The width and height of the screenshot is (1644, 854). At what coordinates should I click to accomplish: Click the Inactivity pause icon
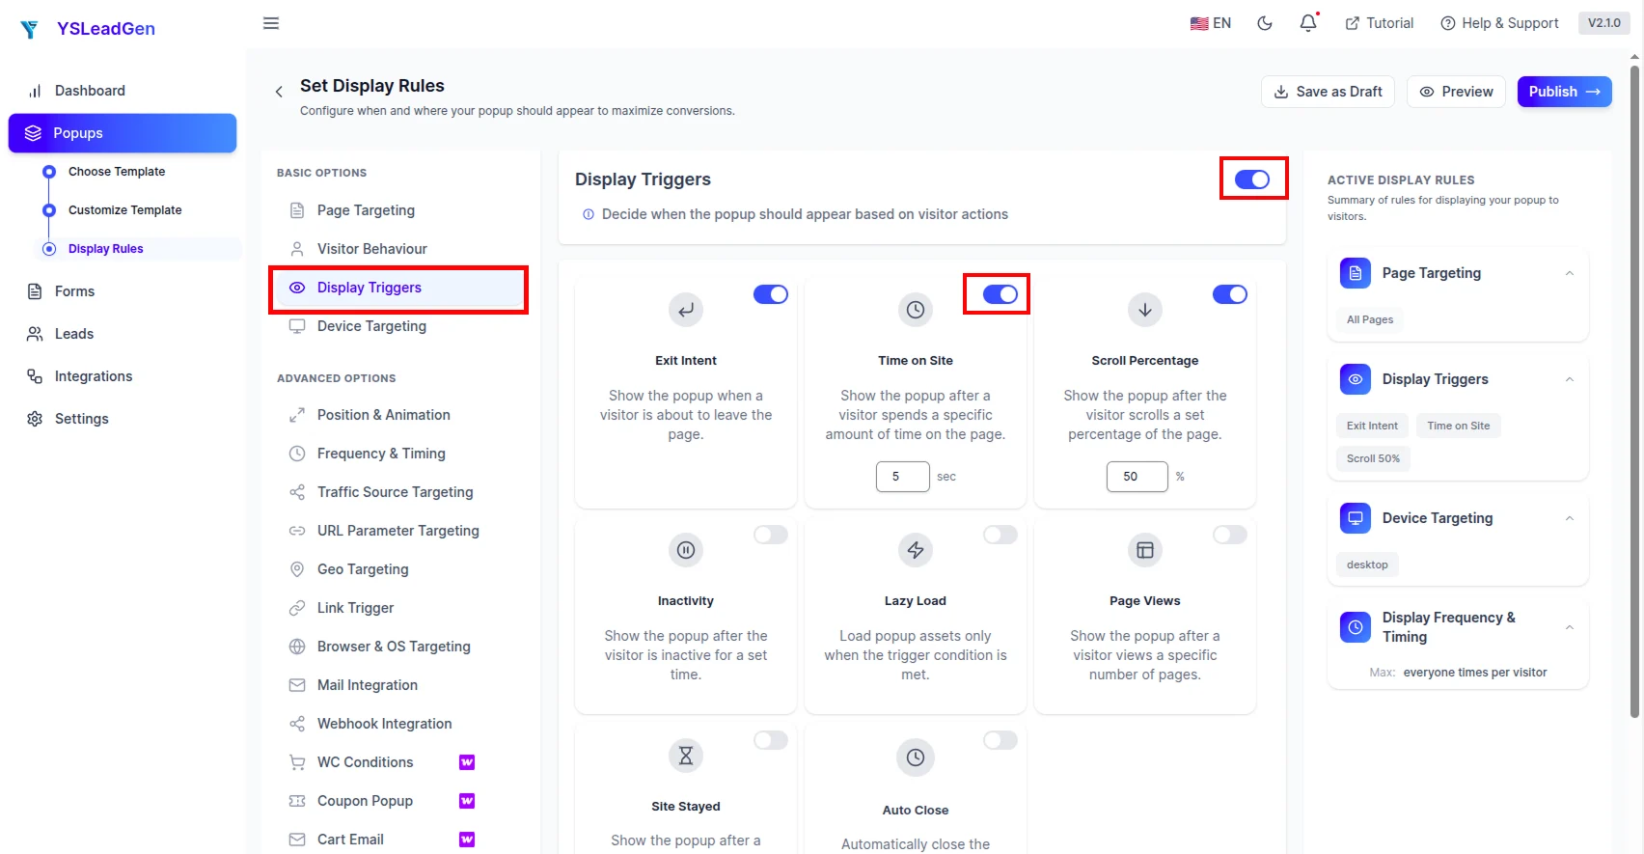pyautogui.click(x=686, y=550)
